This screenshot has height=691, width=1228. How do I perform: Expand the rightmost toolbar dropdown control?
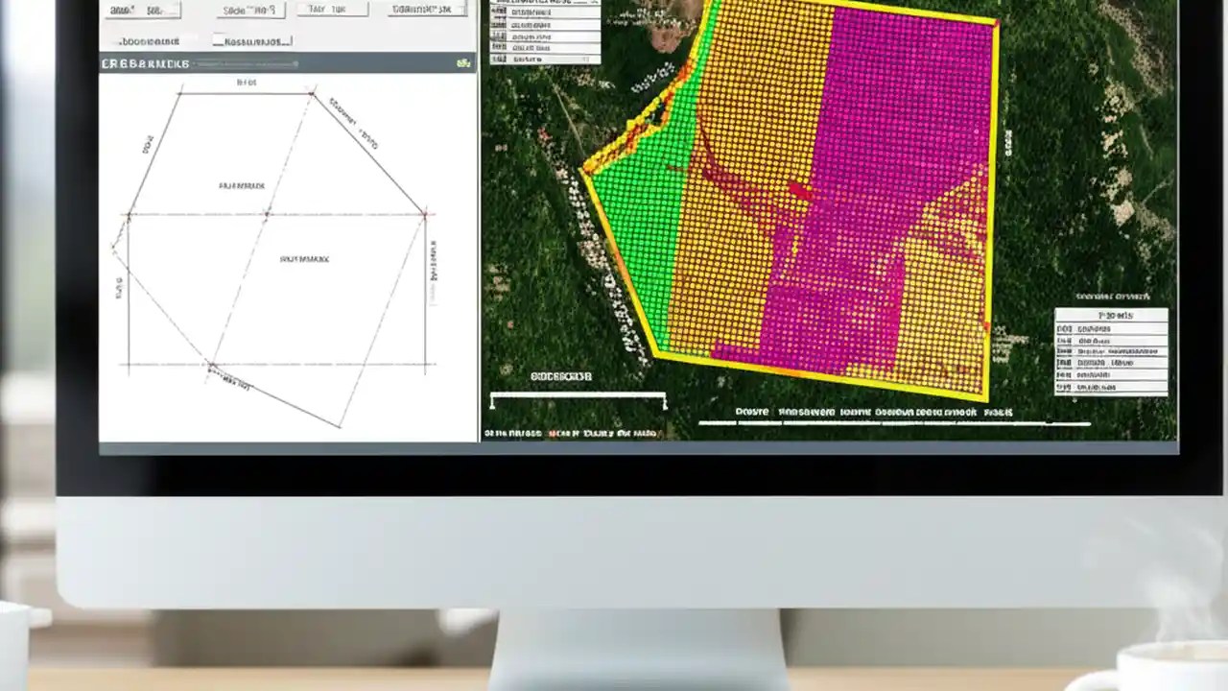pyautogui.click(x=427, y=9)
